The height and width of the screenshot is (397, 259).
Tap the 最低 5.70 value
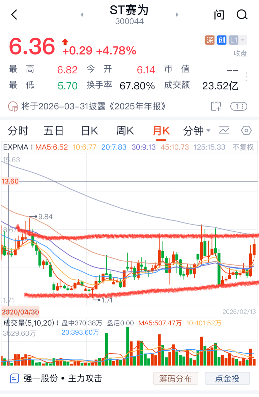click(x=67, y=86)
